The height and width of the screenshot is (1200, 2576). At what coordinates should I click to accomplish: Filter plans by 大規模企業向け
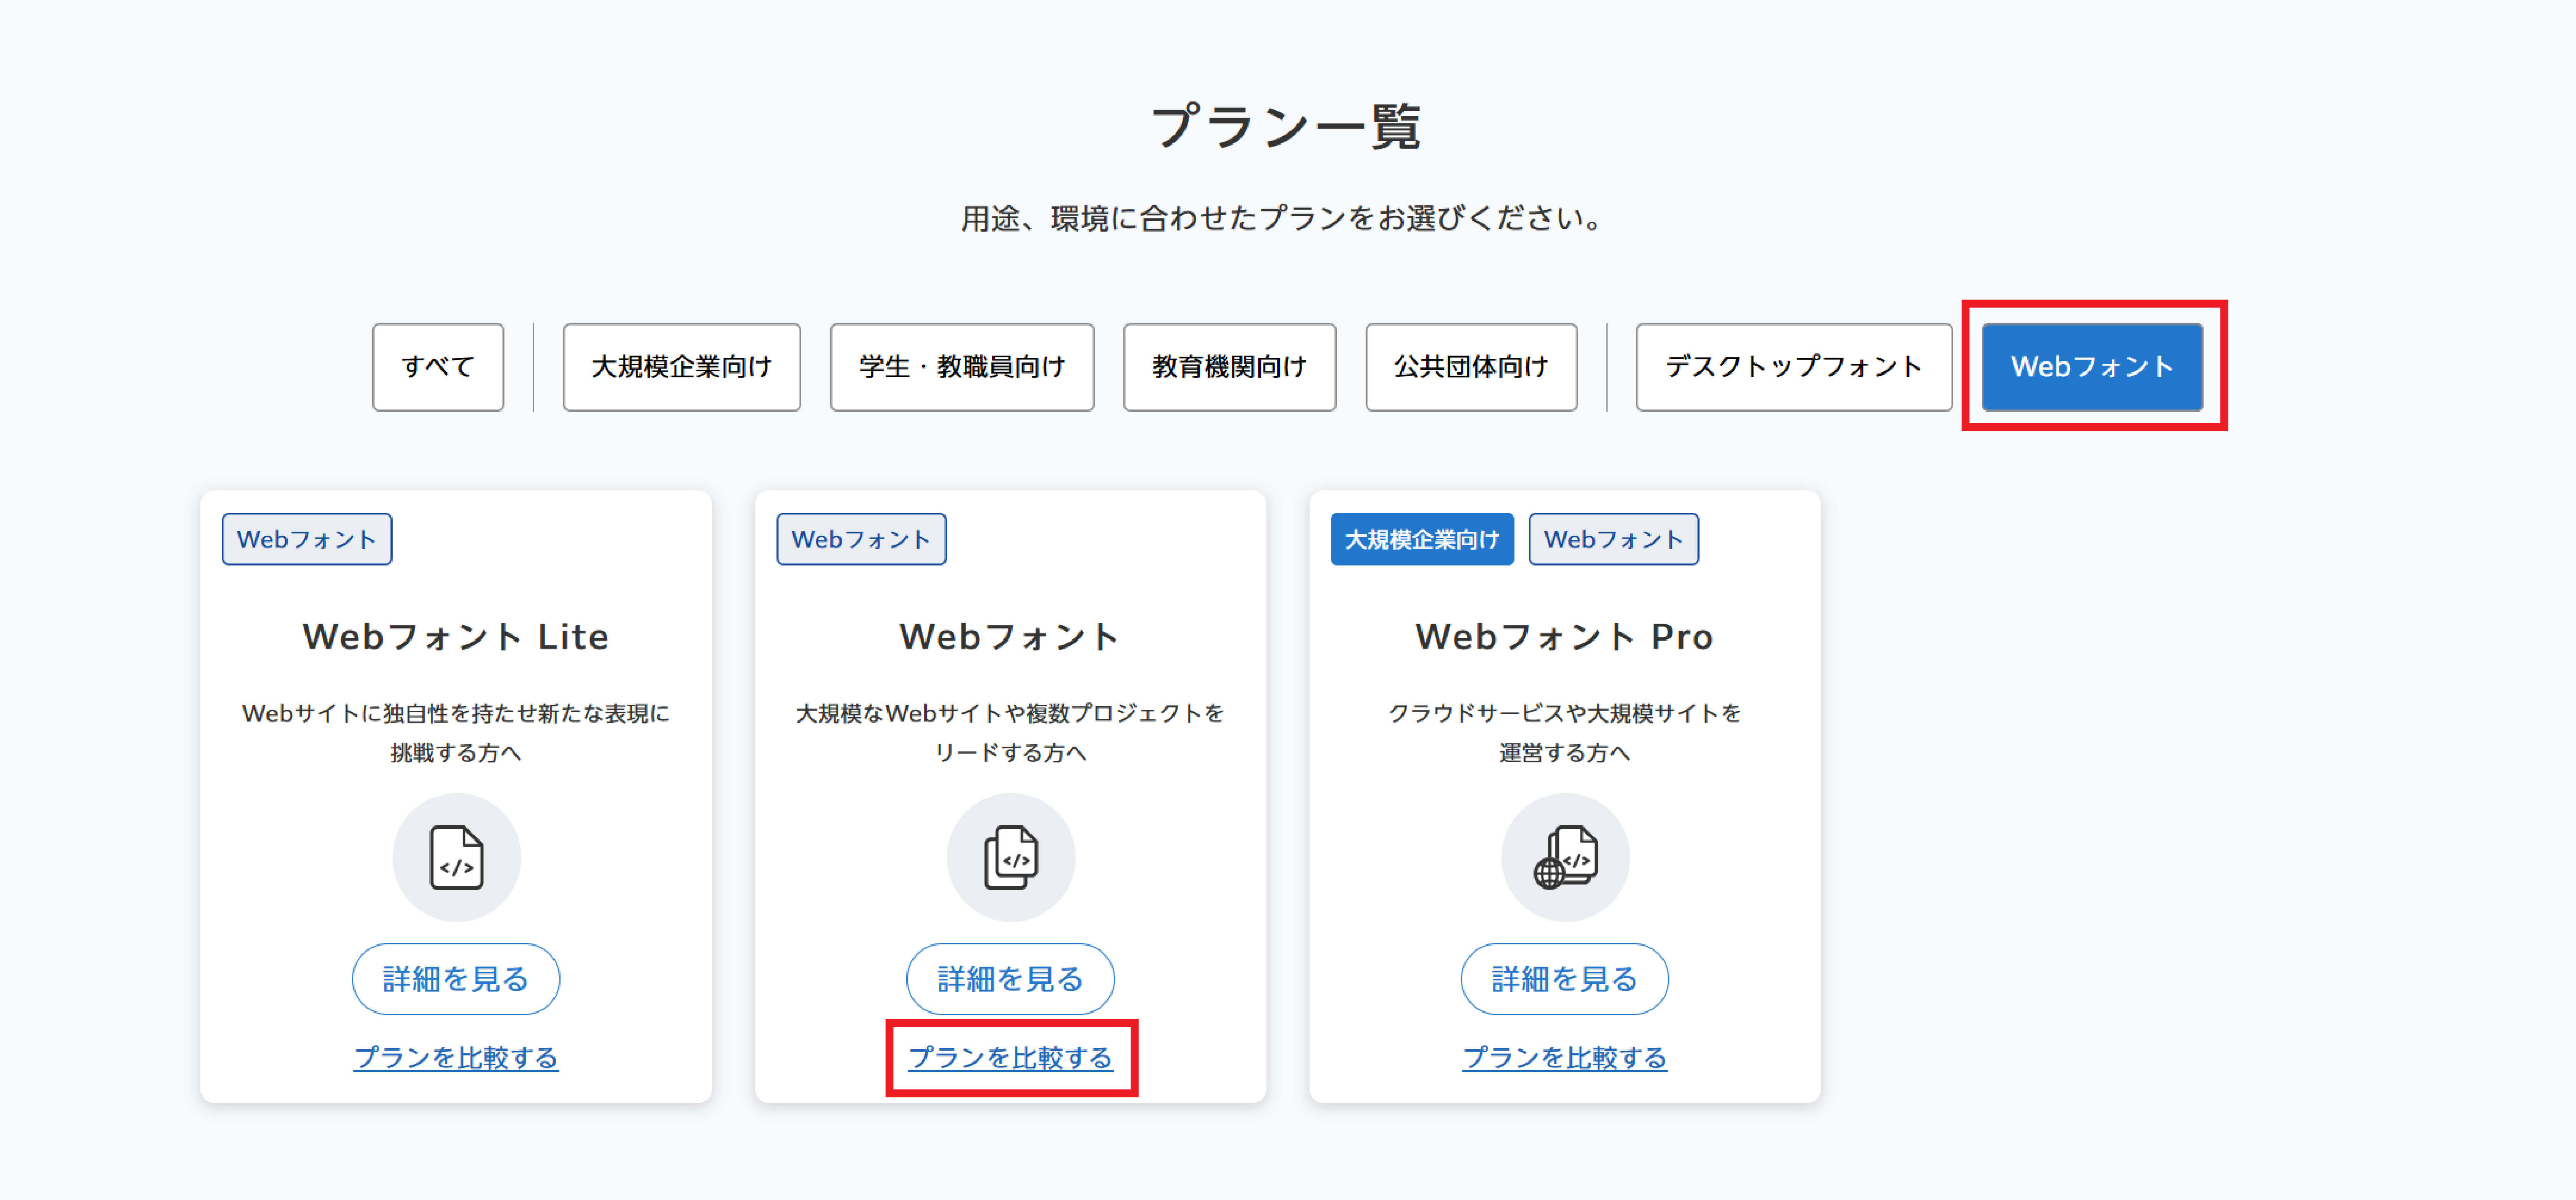coord(682,367)
